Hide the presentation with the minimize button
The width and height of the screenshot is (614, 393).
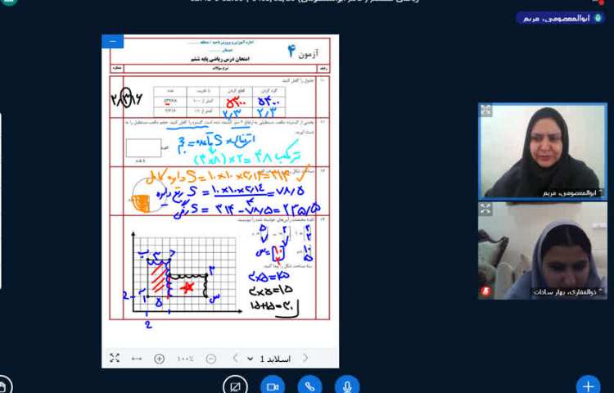(x=113, y=42)
